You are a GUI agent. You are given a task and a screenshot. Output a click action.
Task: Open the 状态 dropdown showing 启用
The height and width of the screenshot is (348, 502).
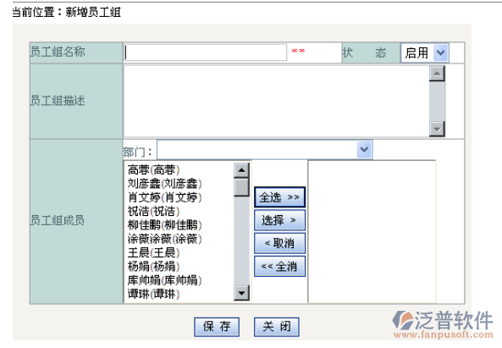424,52
